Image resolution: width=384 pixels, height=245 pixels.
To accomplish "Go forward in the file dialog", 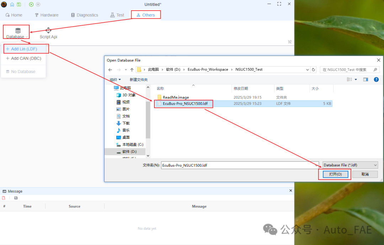I will coord(119,69).
